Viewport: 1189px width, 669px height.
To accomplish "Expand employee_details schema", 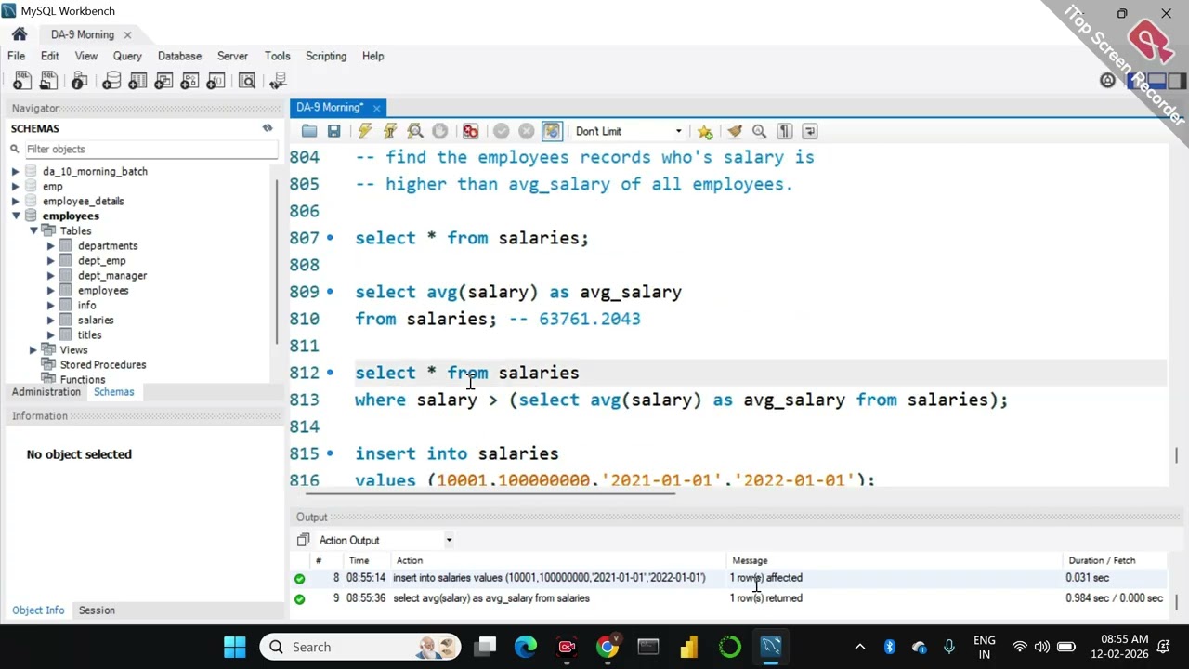I will pos(15,201).
